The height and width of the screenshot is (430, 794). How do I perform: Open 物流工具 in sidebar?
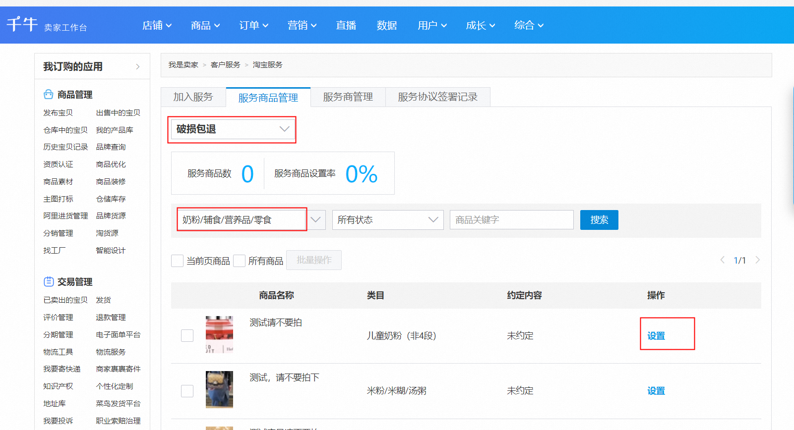pos(58,352)
